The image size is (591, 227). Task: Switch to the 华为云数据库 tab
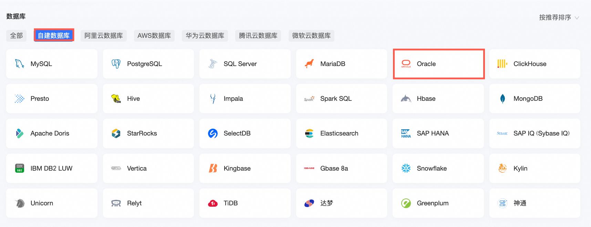[205, 35]
